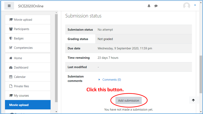Open the user menu dropdown arrow
This screenshot has width=203, height=114.
coord(195,5)
